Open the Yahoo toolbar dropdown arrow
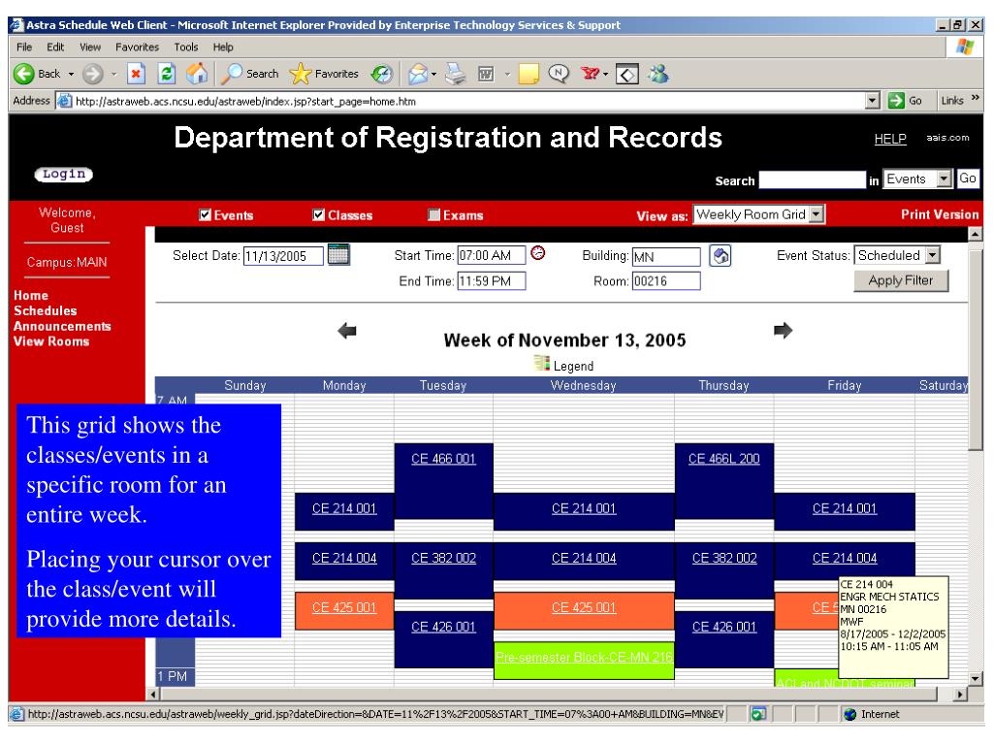 coord(606,74)
